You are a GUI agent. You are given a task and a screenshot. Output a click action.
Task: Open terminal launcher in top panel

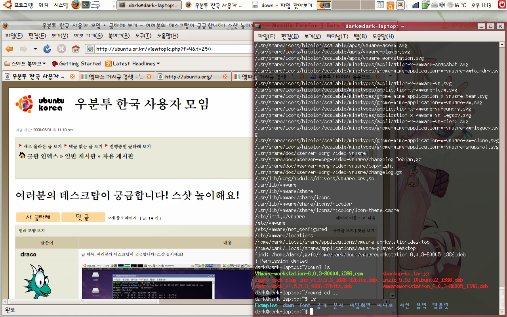[x=85, y=5]
